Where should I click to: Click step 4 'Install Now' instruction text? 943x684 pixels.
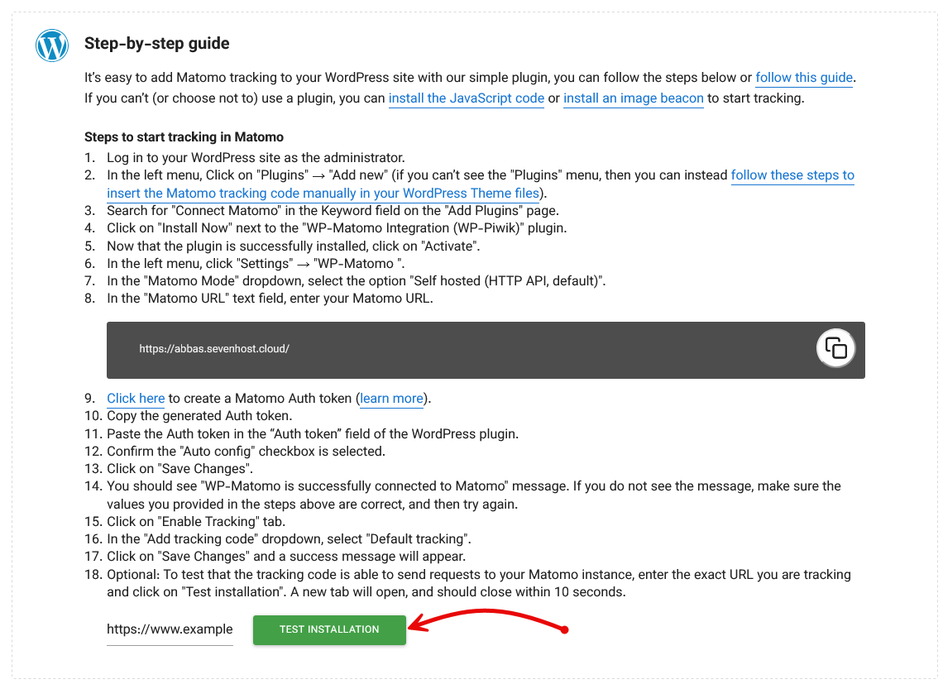[x=337, y=228]
